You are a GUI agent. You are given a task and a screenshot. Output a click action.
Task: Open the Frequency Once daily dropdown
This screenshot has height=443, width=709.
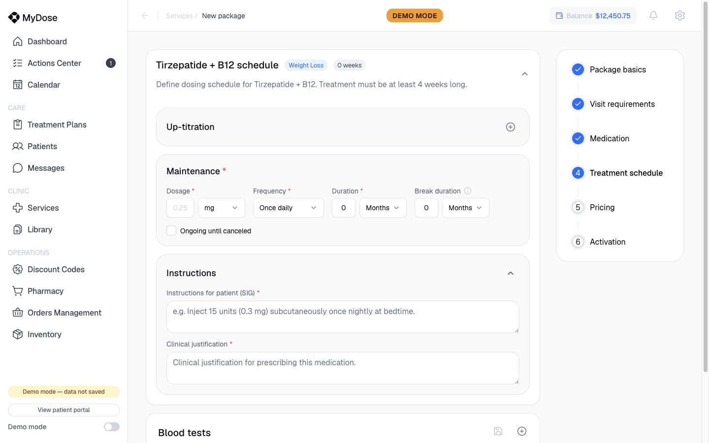tap(289, 208)
